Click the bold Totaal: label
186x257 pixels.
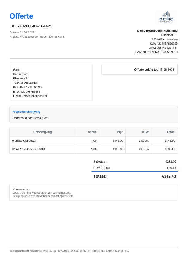pos(100,176)
